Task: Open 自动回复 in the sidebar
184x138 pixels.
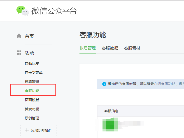Action: 32,64
